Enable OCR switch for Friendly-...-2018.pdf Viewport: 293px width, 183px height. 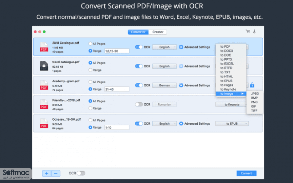(x=139, y=104)
